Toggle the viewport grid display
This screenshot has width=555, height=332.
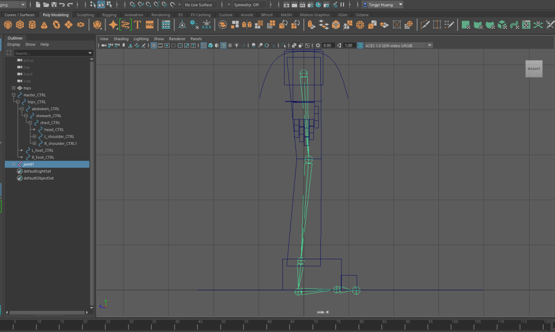click(153, 46)
